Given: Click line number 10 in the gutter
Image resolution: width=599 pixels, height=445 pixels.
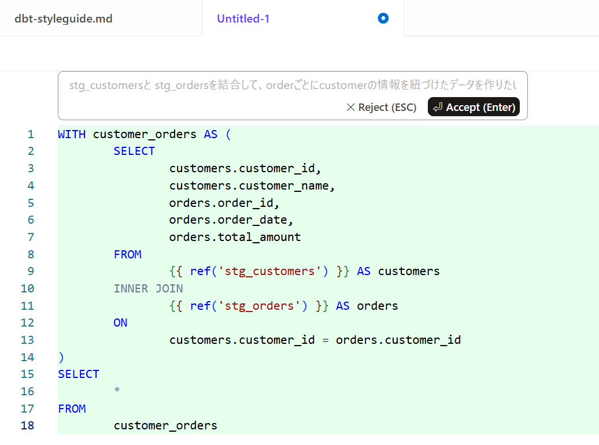Looking at the screenshot, I should (27, 288).
